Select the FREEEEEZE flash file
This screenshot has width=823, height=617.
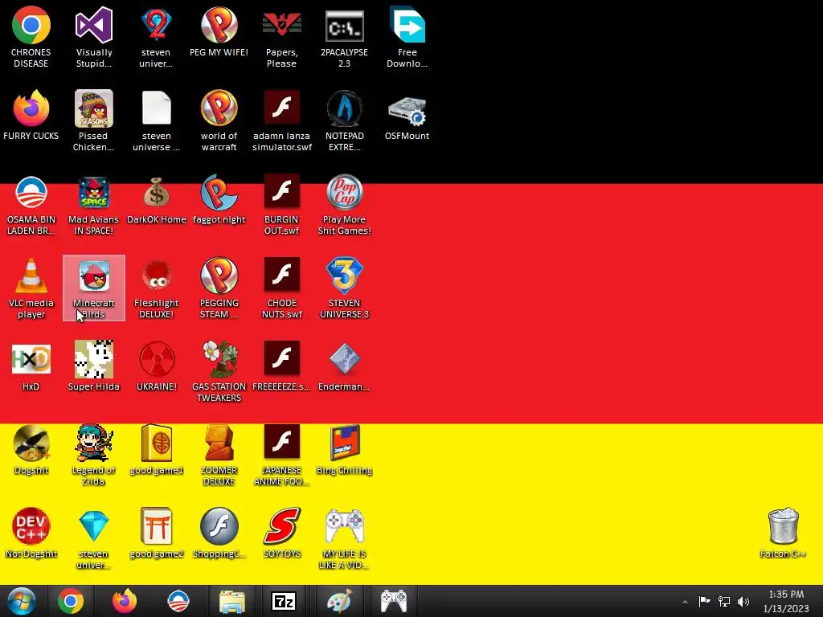[282, 358]
